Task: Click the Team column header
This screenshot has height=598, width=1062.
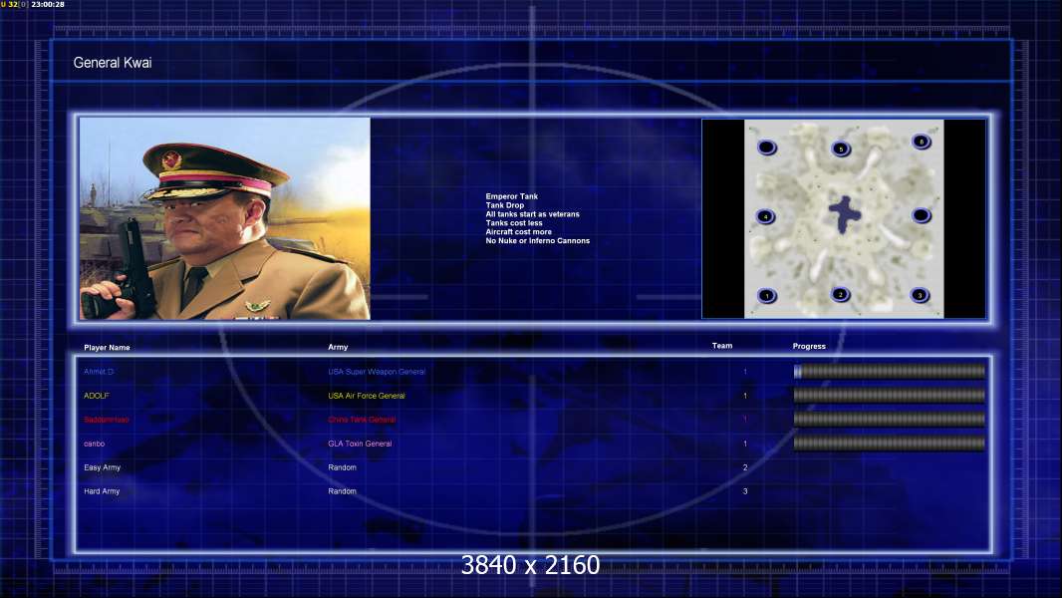Action: click(722, 346)
